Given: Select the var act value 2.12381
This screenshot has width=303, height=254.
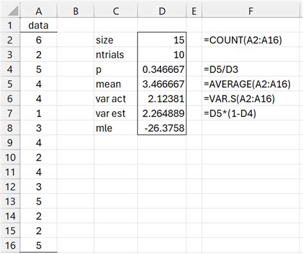Looking at the screenshot, I should [x=162, y=99].
